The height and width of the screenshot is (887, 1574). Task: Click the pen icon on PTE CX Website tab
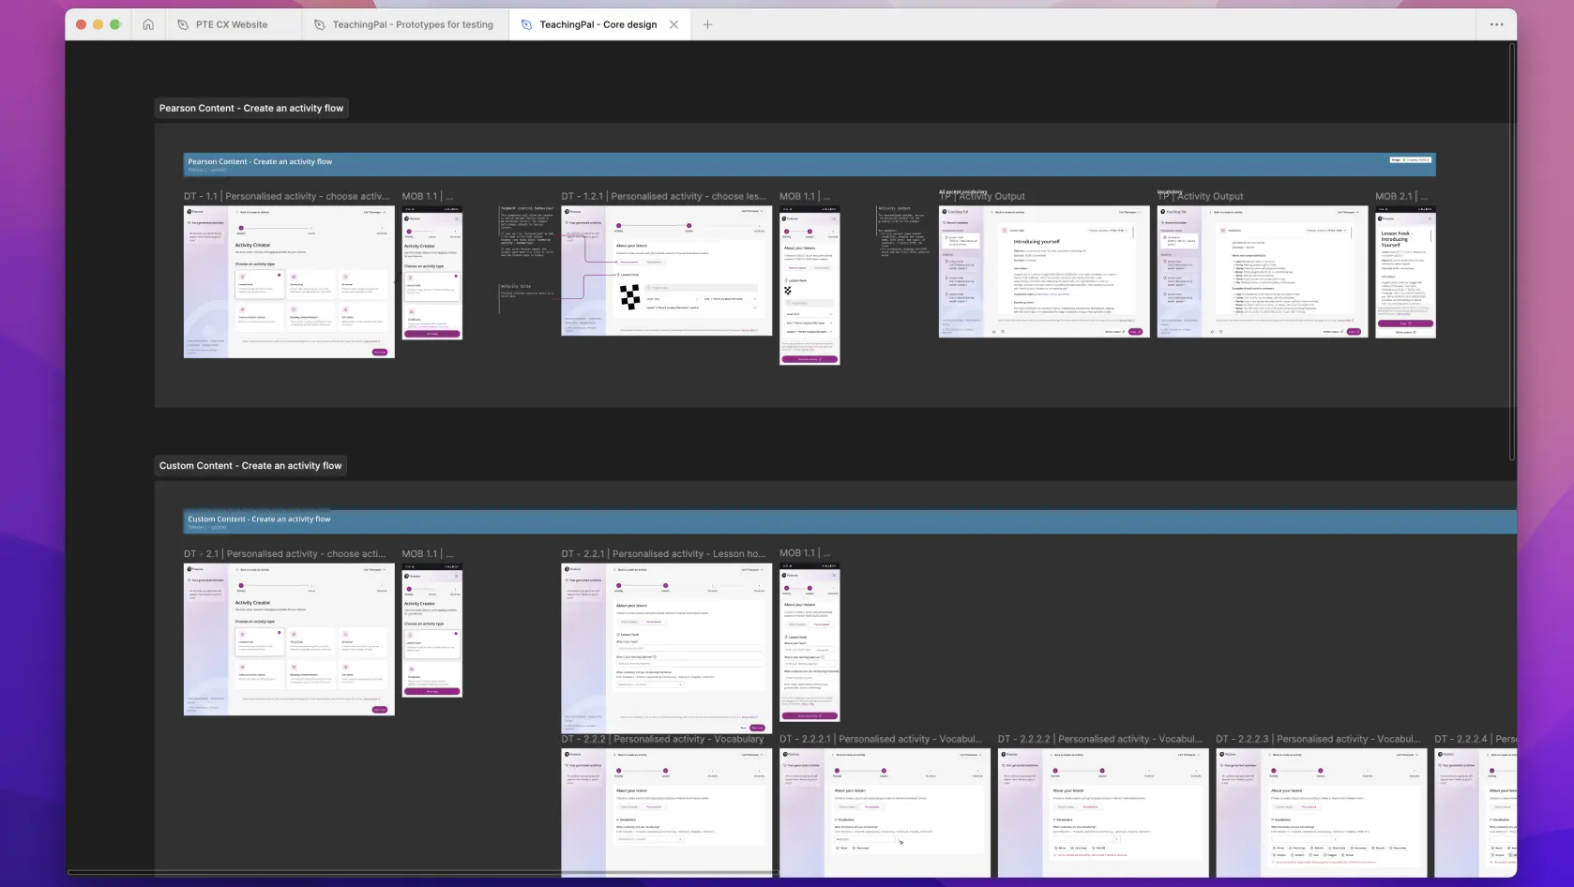pyautogui.click(x=183, y=24)
